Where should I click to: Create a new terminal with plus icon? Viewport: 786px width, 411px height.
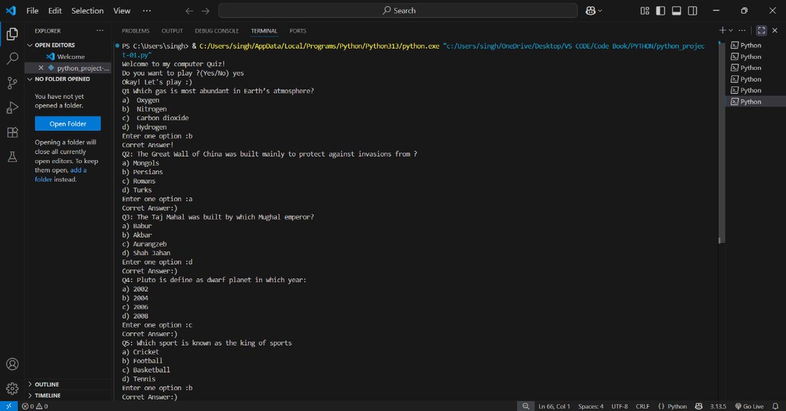pos(723,30)
